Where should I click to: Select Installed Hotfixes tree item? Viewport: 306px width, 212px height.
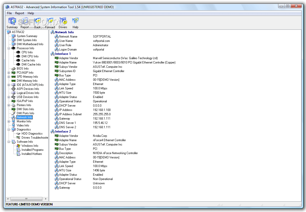tap(32, 154)
